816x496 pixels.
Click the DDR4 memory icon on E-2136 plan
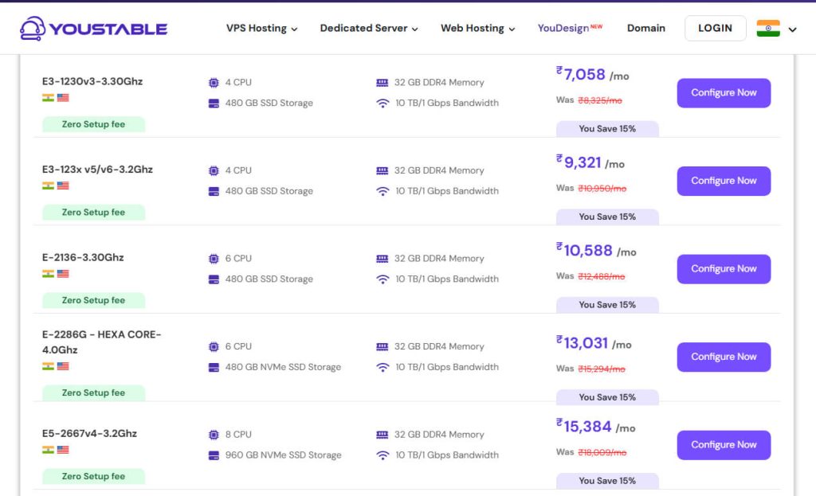click(x=382, y=259)
